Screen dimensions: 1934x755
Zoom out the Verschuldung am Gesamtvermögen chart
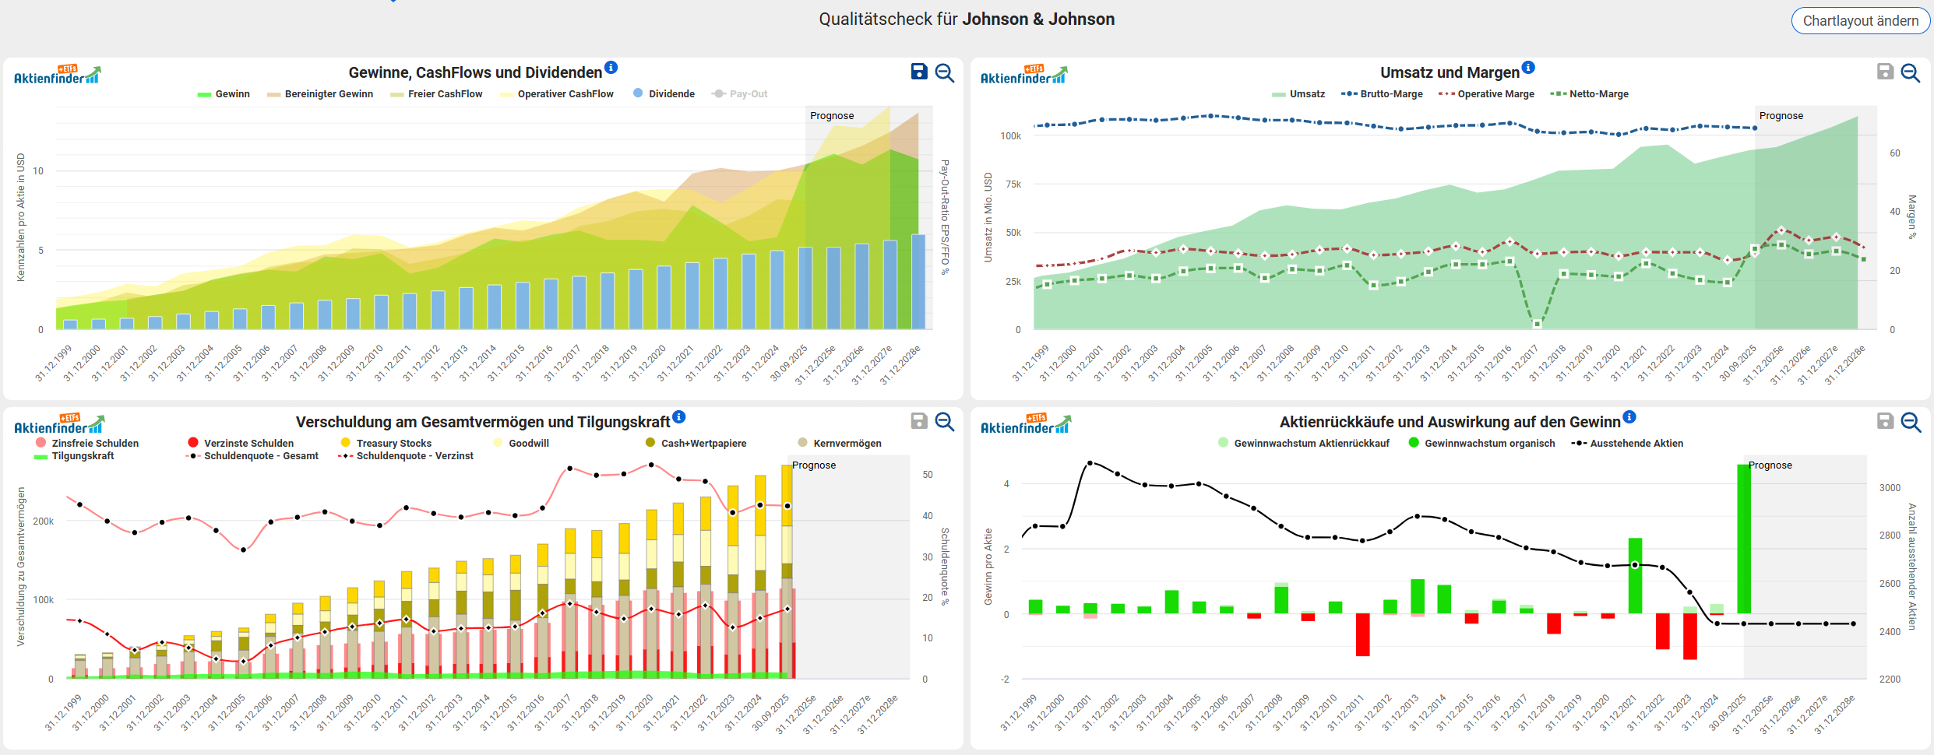pyautogui.click(x=945, y=422)
